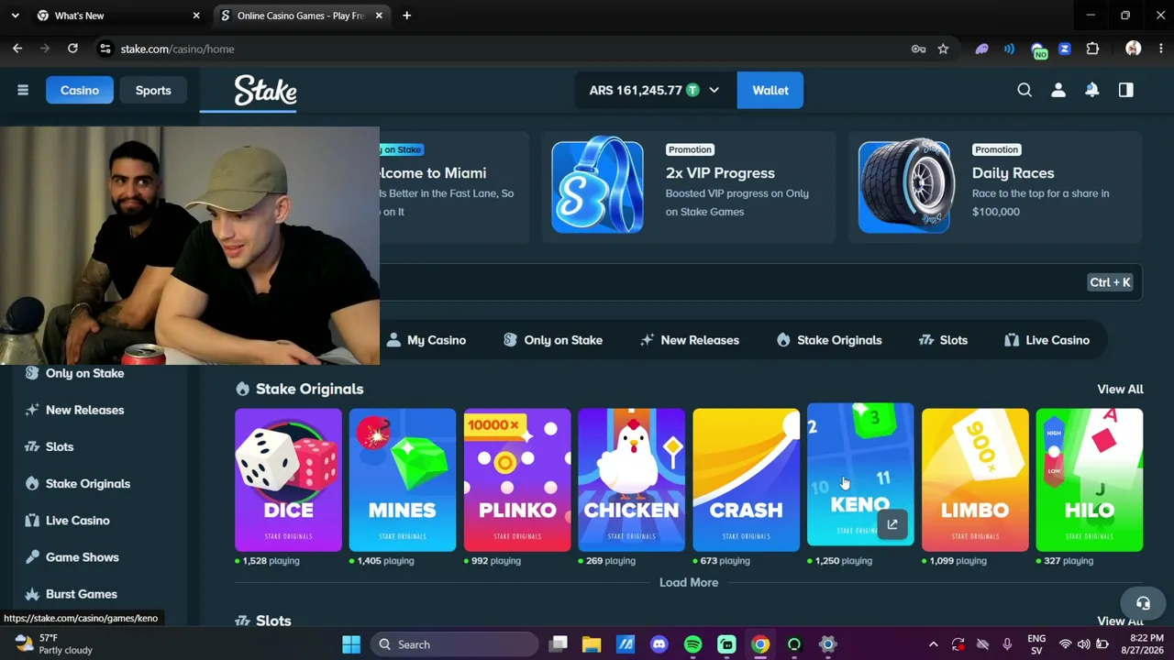
Task: Select the Live Casino category tab
Action: click(x=1047, y=340)
